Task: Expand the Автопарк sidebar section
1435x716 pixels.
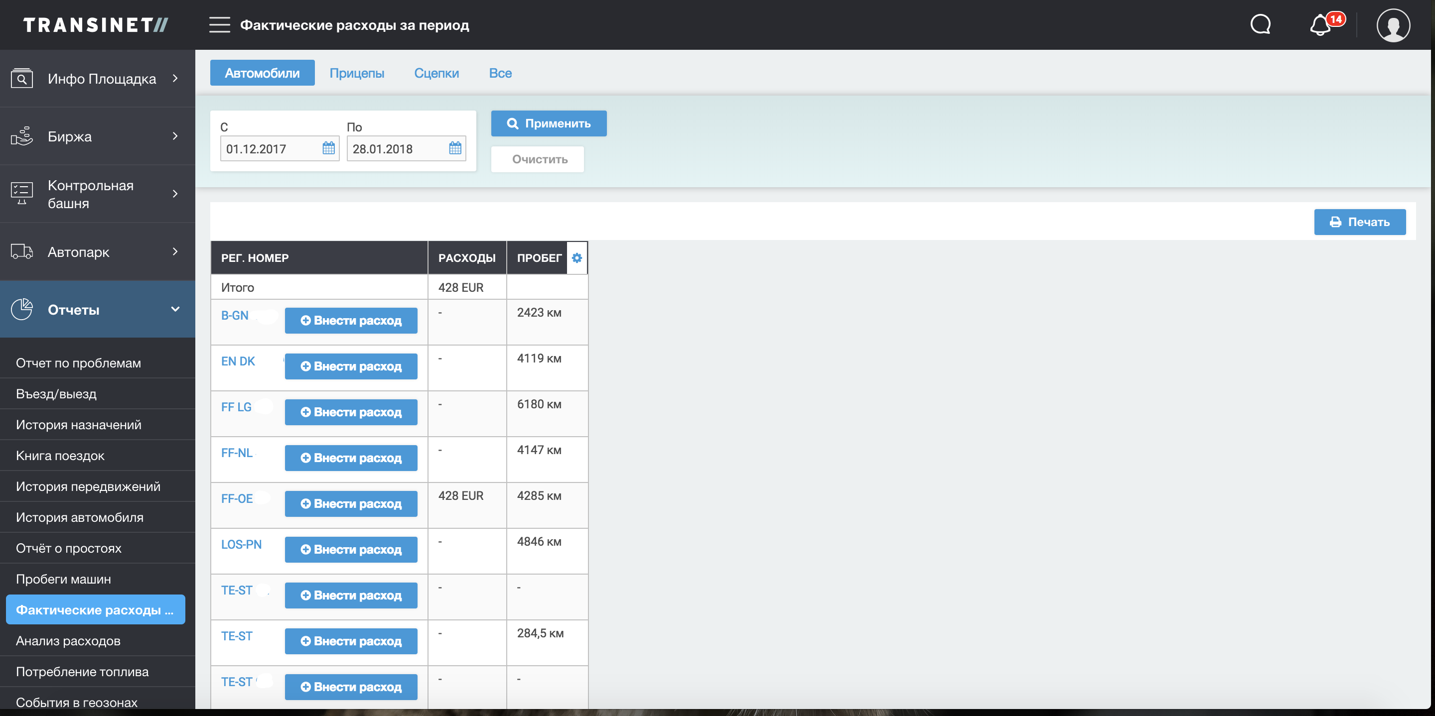Action: (x=98, y=251)
